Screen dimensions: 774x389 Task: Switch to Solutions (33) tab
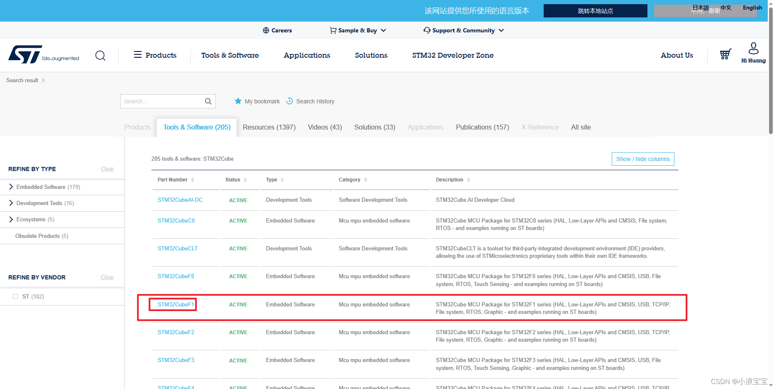[375, 127]
